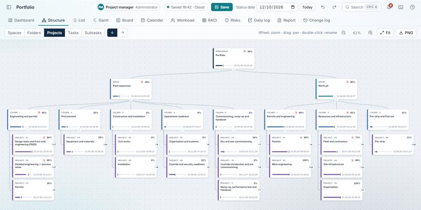Open the Report tab
Screen dimensions: 421x210
287,20
